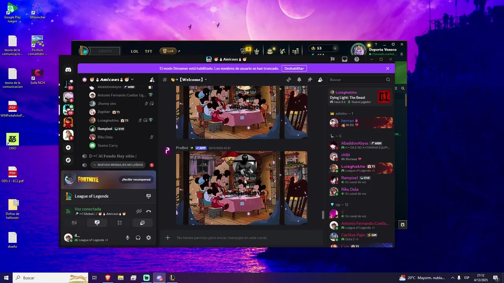The image size is (504, 283).
Task: Show pinned messages pin icon
Action: tap(310, 80)
